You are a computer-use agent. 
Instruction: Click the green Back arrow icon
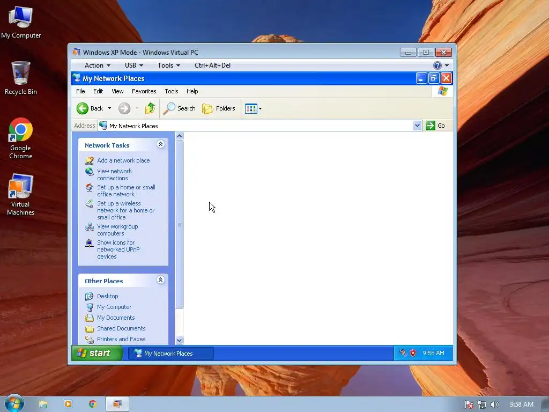pos(83,108)
